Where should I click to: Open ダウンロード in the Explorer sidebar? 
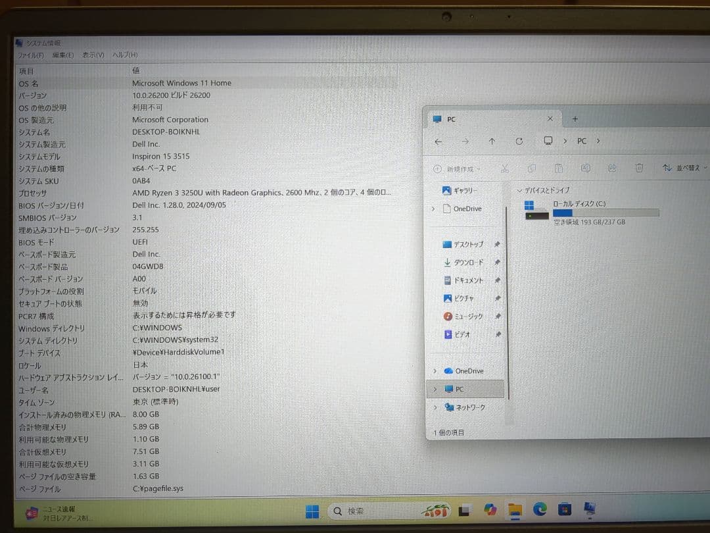pyautogui.click(x=463, y=263)
